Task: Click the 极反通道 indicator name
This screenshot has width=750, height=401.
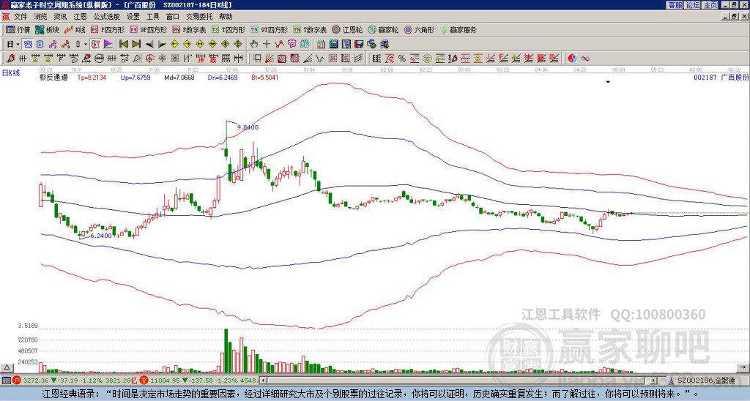Action: pos(53,78)
